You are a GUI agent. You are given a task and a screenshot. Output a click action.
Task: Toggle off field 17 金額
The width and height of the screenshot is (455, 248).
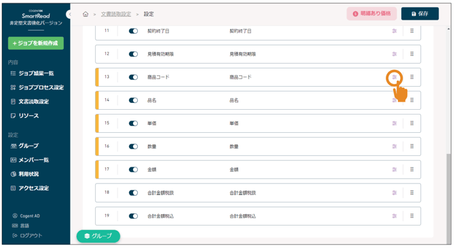pos(133,169)
